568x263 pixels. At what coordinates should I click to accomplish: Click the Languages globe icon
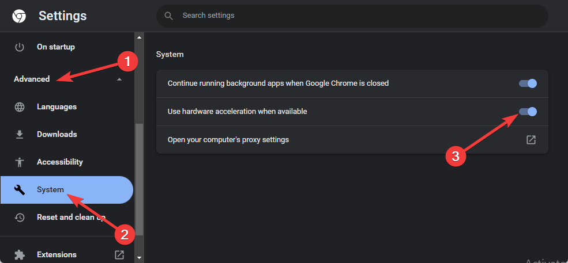coord(20,107)
